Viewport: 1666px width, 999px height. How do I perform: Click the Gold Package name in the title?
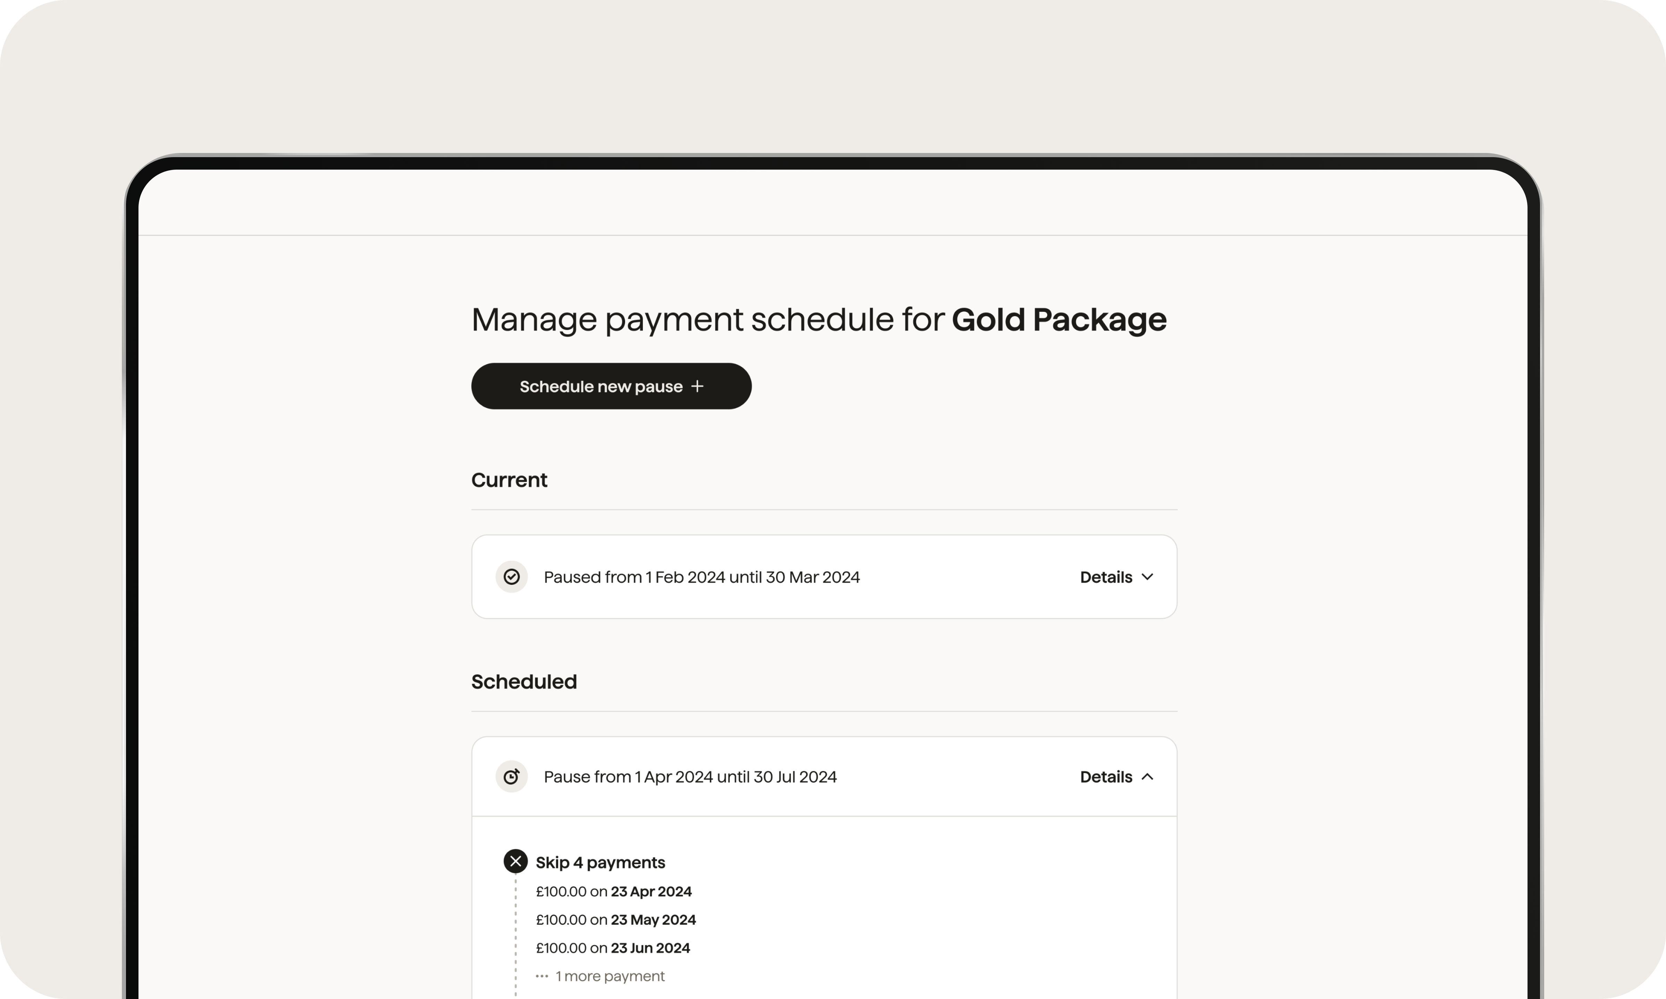(1059, 320)
